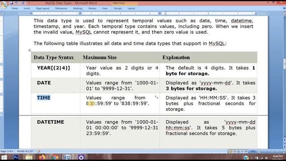Screen dimensions: 286x161
Task: Open Photoshop from the taskbar
Action: 16,157
